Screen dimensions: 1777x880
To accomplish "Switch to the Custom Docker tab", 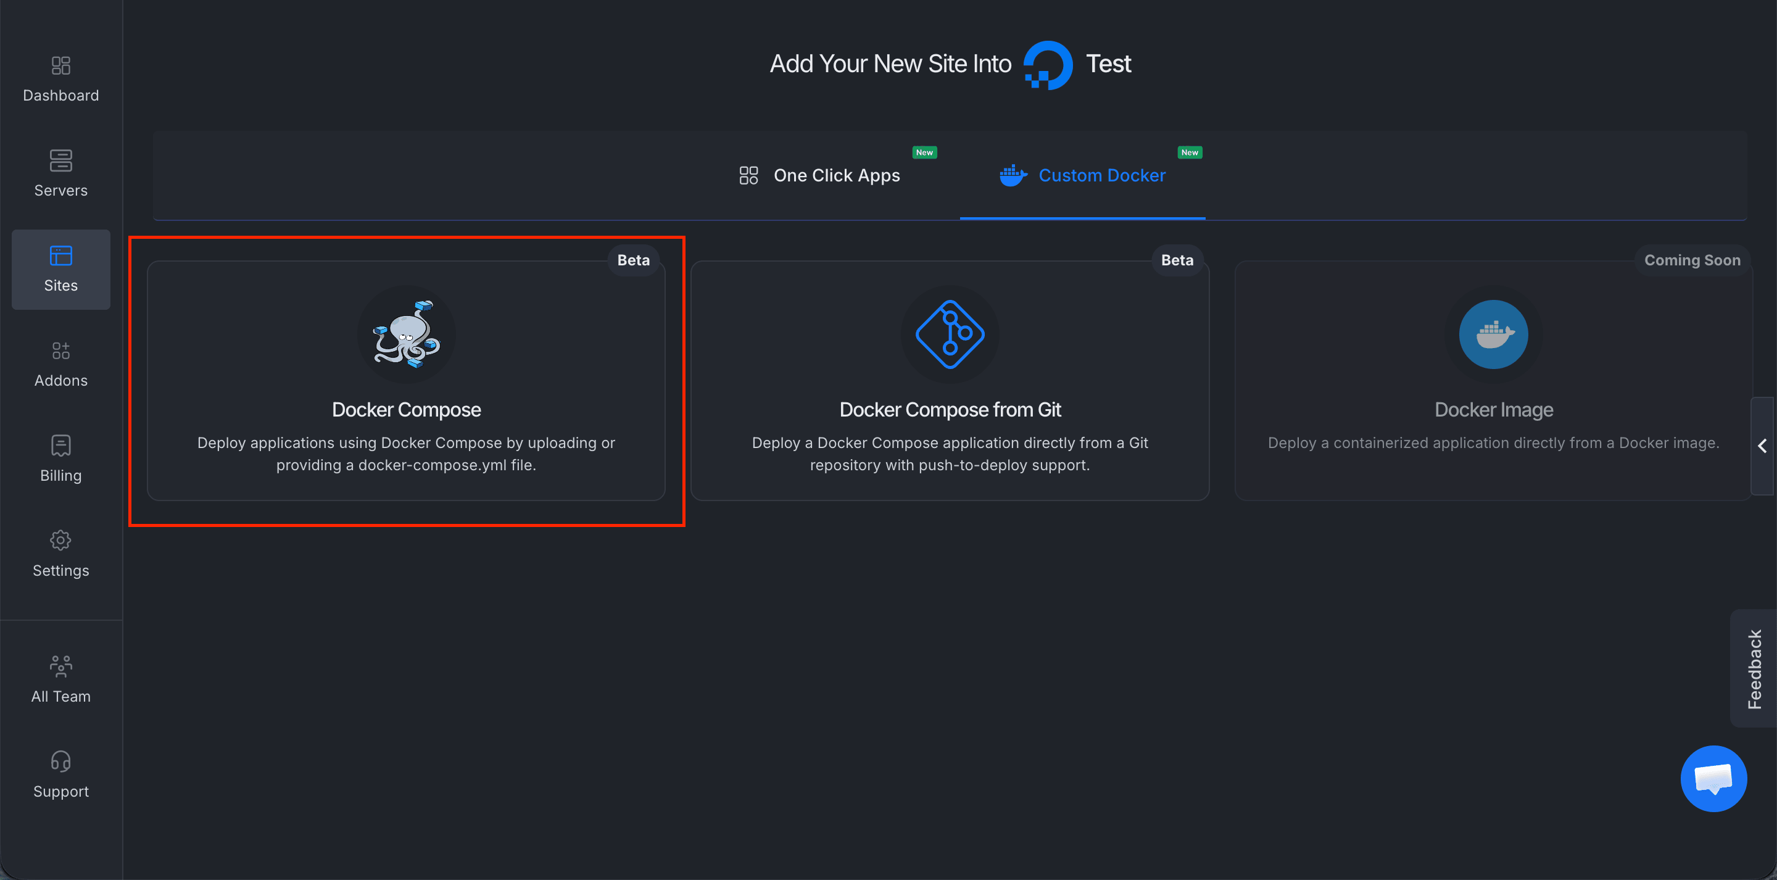I will click(1082, 175).
